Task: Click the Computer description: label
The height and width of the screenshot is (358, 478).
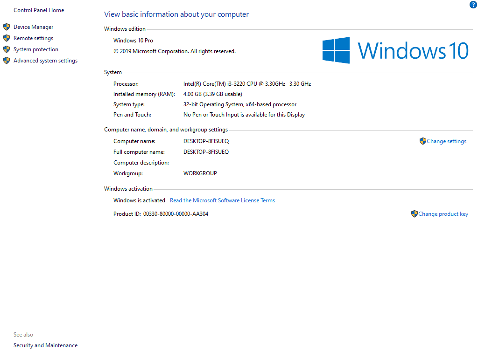Action: pos(141,163)
